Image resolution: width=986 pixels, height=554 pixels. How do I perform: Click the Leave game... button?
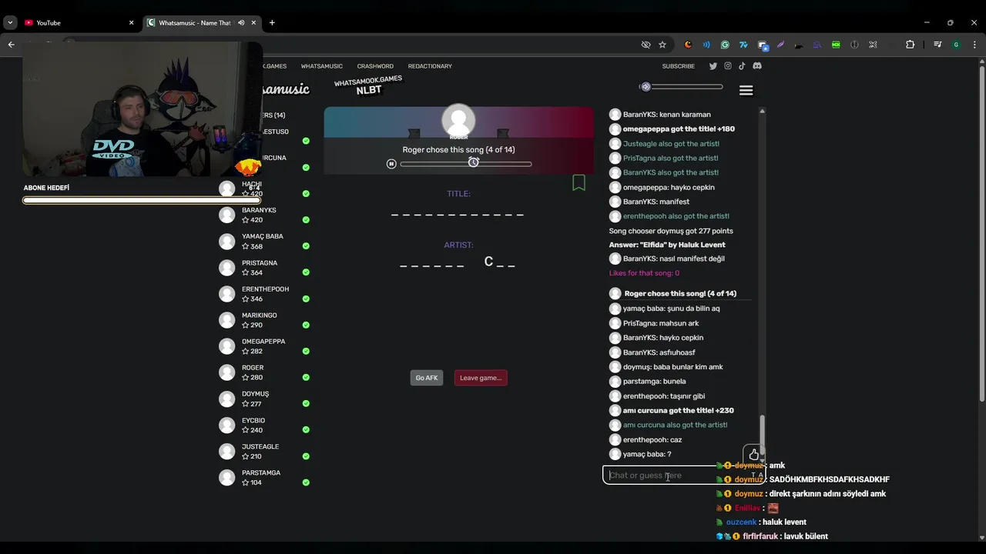click(481, 378)
